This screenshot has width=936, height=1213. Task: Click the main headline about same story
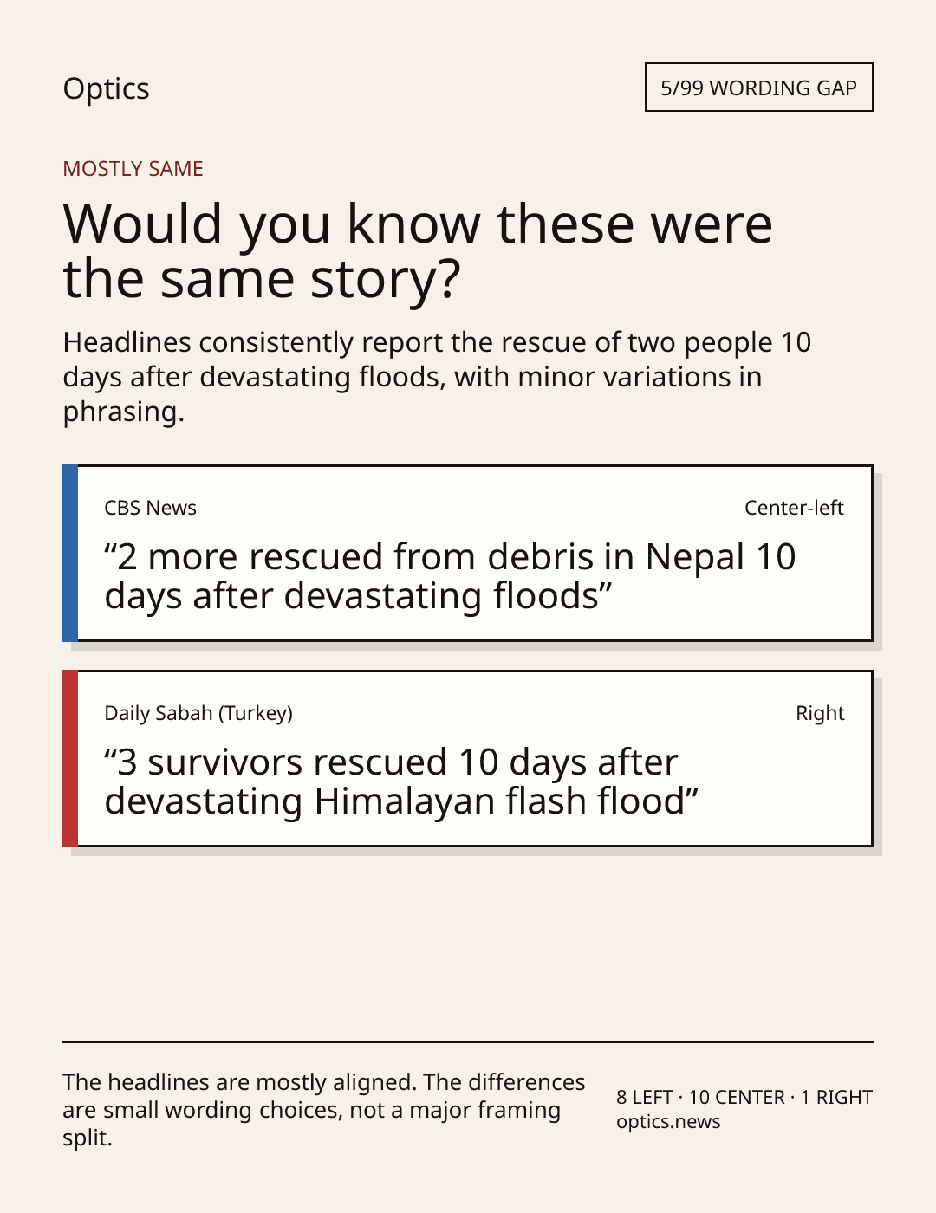click(418, 251)
